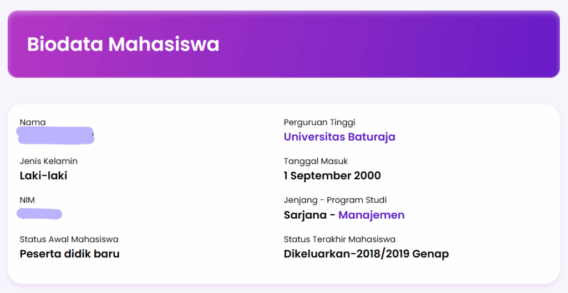Select the blurred name field value
Viewport: 568px width, 293px height.
click(x=55, y=135)
